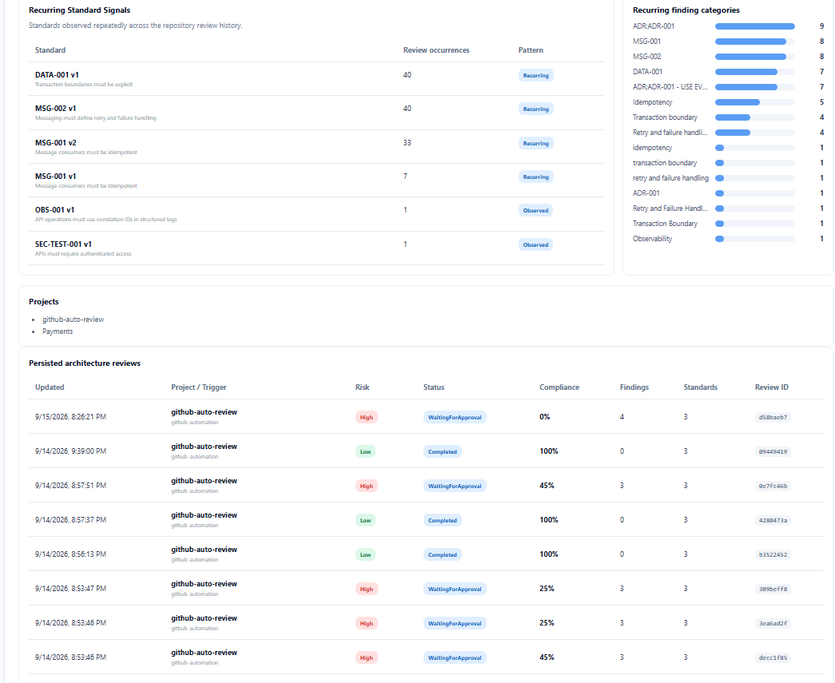835x683 pixels.
Task: Open the github-auto-review project in Projects list
Action: pyautogui.click(x=73, y=320)
